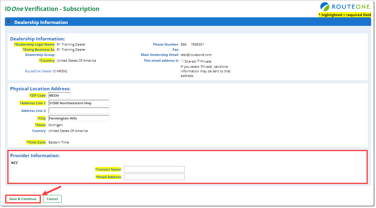Click the RouteOne Dealer ID label
This screenshot has height=208, width=376.
point(41,71)
